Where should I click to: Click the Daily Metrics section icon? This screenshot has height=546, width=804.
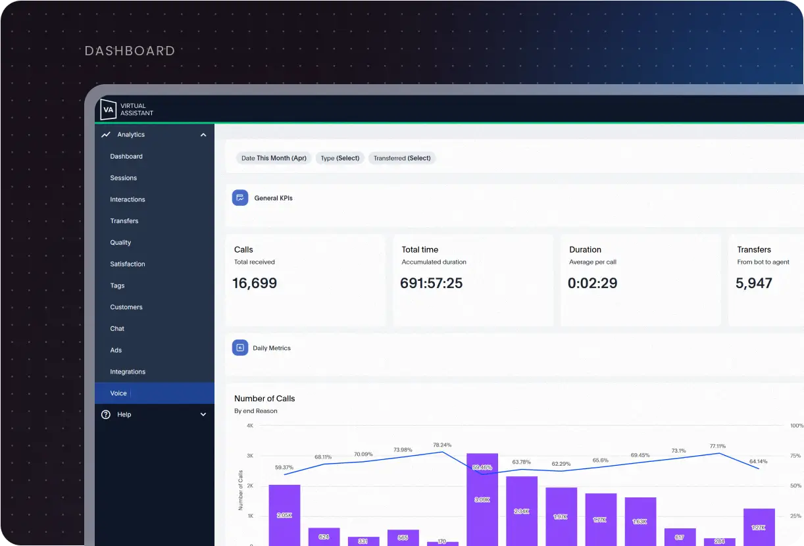tap(240, 348)
